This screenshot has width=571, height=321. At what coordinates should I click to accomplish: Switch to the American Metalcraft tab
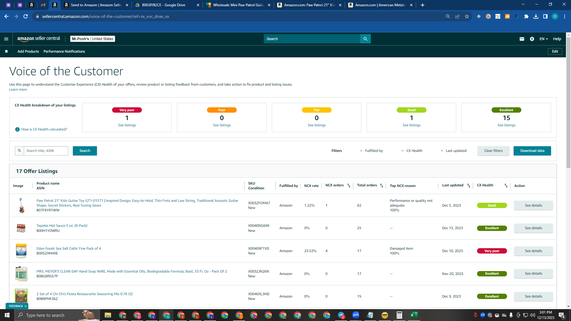coord(380,5)
